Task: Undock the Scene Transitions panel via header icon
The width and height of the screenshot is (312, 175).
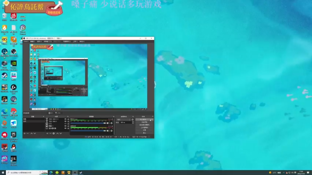Action: click(133, 116)
